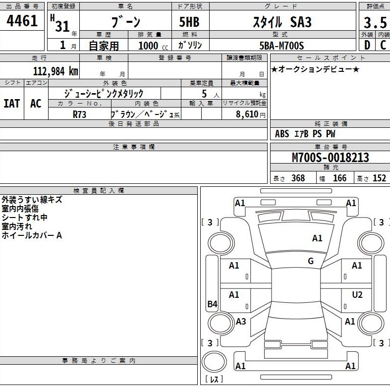Click the 5 人 seating capacity

click(x=211, y=94)
